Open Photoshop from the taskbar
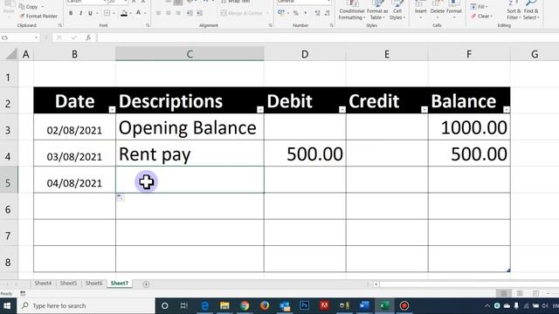559x314 pixels. (x=305, y=305)
